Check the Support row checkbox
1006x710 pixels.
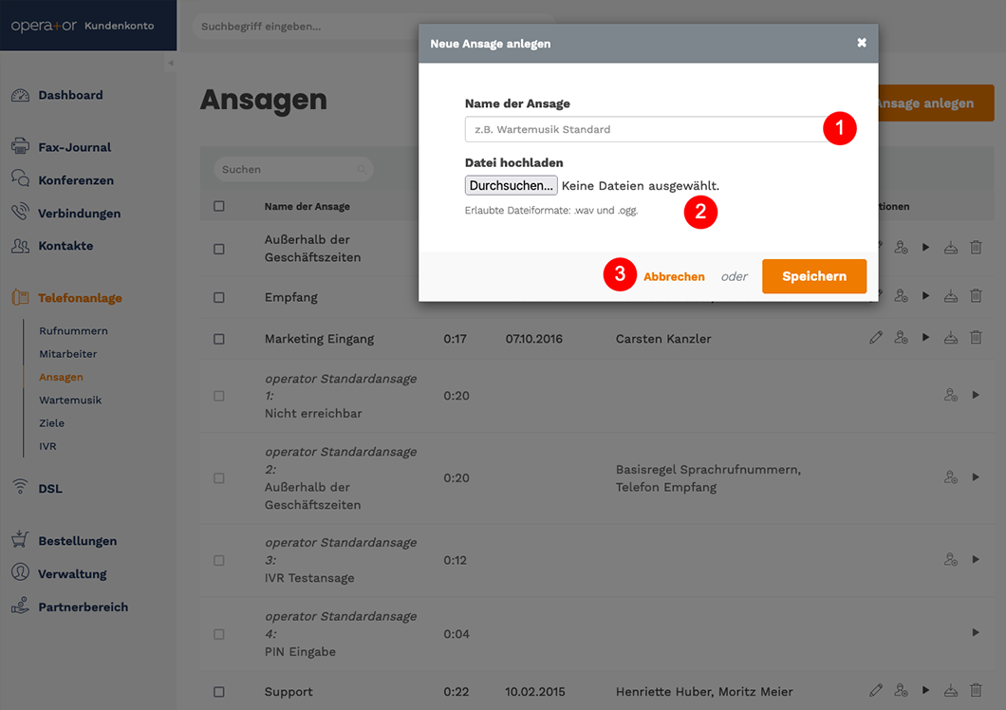pos(219,692)
